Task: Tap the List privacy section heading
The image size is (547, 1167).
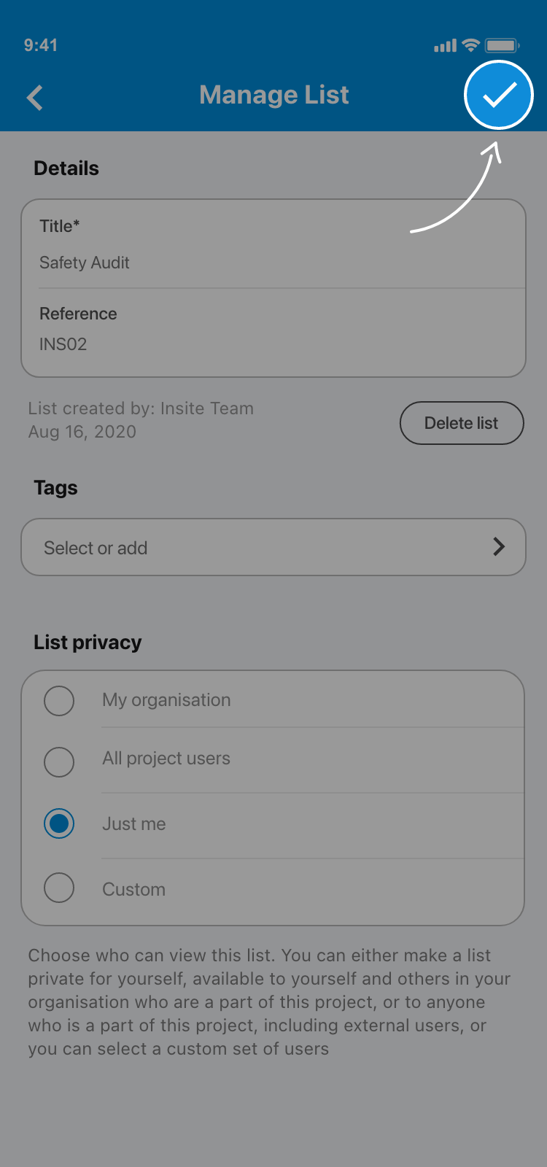Action: [x=88, y=643]
